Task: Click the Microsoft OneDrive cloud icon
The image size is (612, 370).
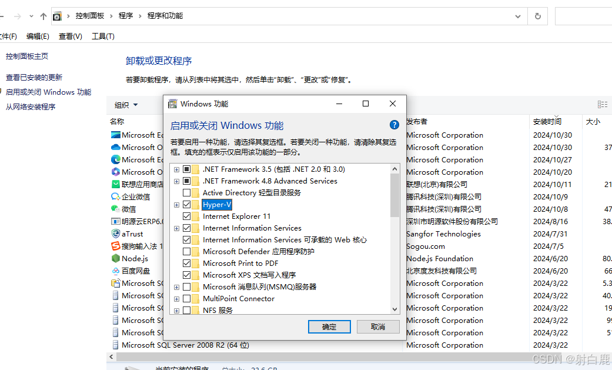Action: pyautogui.click(x=116, y=147)
